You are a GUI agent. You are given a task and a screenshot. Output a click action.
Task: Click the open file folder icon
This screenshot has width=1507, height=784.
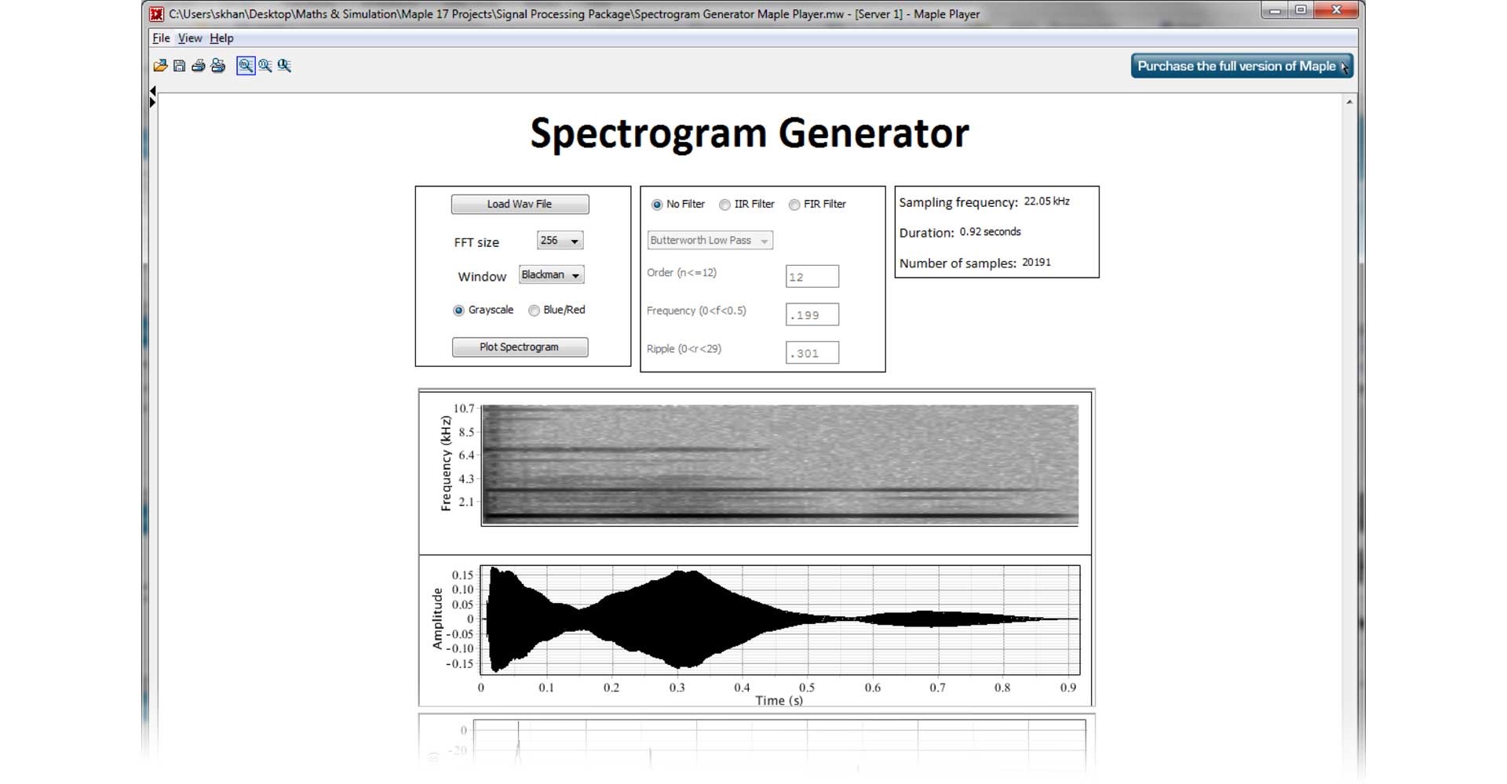click(160, 66)
